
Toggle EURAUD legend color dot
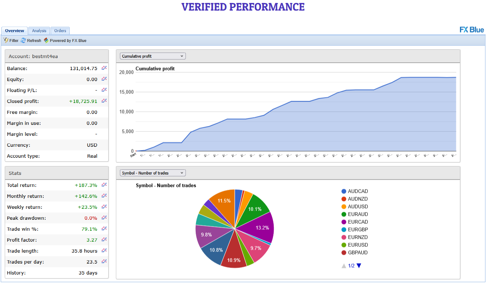(x=344, y=214)
